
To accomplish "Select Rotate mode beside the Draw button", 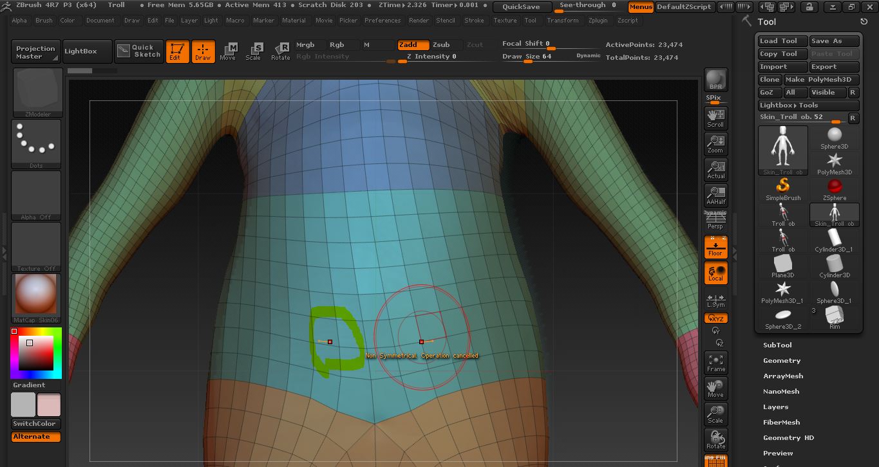I will (x=280, y=51).
